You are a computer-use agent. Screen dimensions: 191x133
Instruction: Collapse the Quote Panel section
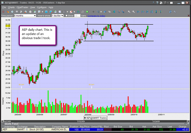click(x=3, y=124)
